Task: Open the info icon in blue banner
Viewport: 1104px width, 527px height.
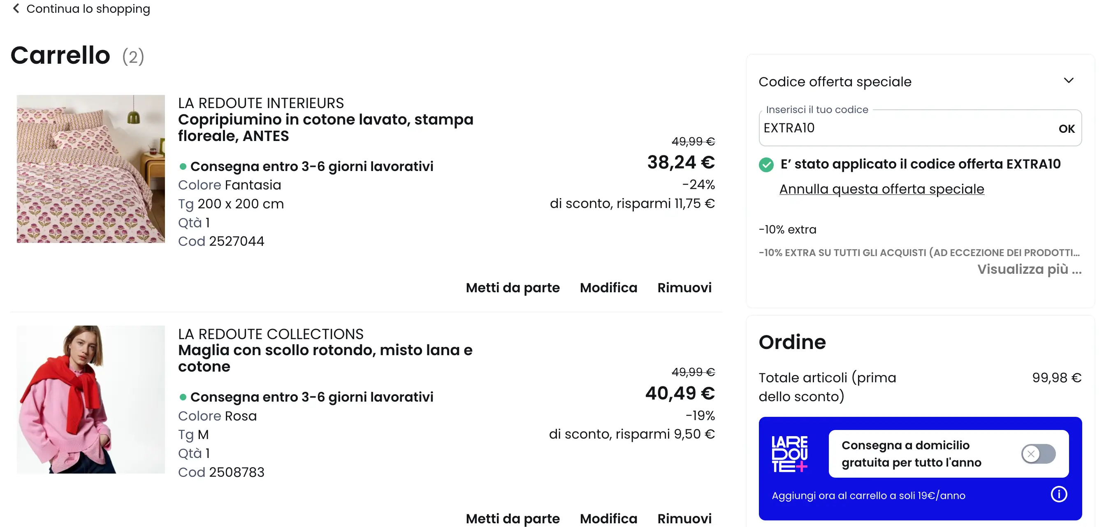Action: click(1059, 495)
